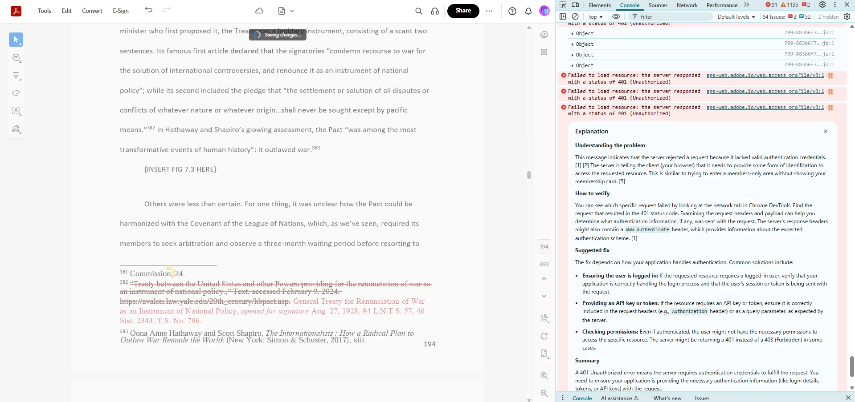The width and height of the screenshot is (855, 402).
Task: Close the Explanation panel
Action: (x=826, y=131)
